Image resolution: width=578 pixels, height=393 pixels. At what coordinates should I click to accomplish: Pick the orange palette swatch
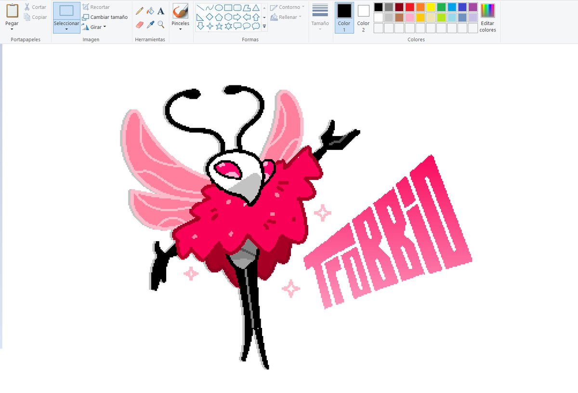click(420, 7)
